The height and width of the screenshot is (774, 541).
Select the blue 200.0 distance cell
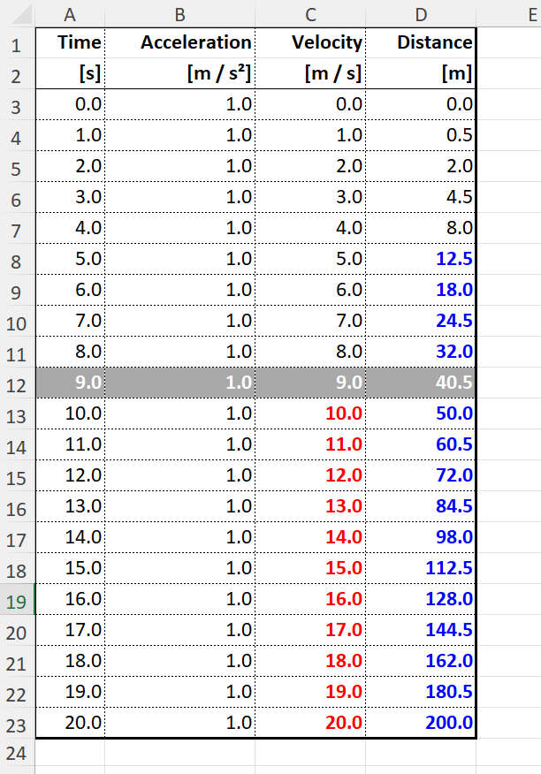click(421, 723)
